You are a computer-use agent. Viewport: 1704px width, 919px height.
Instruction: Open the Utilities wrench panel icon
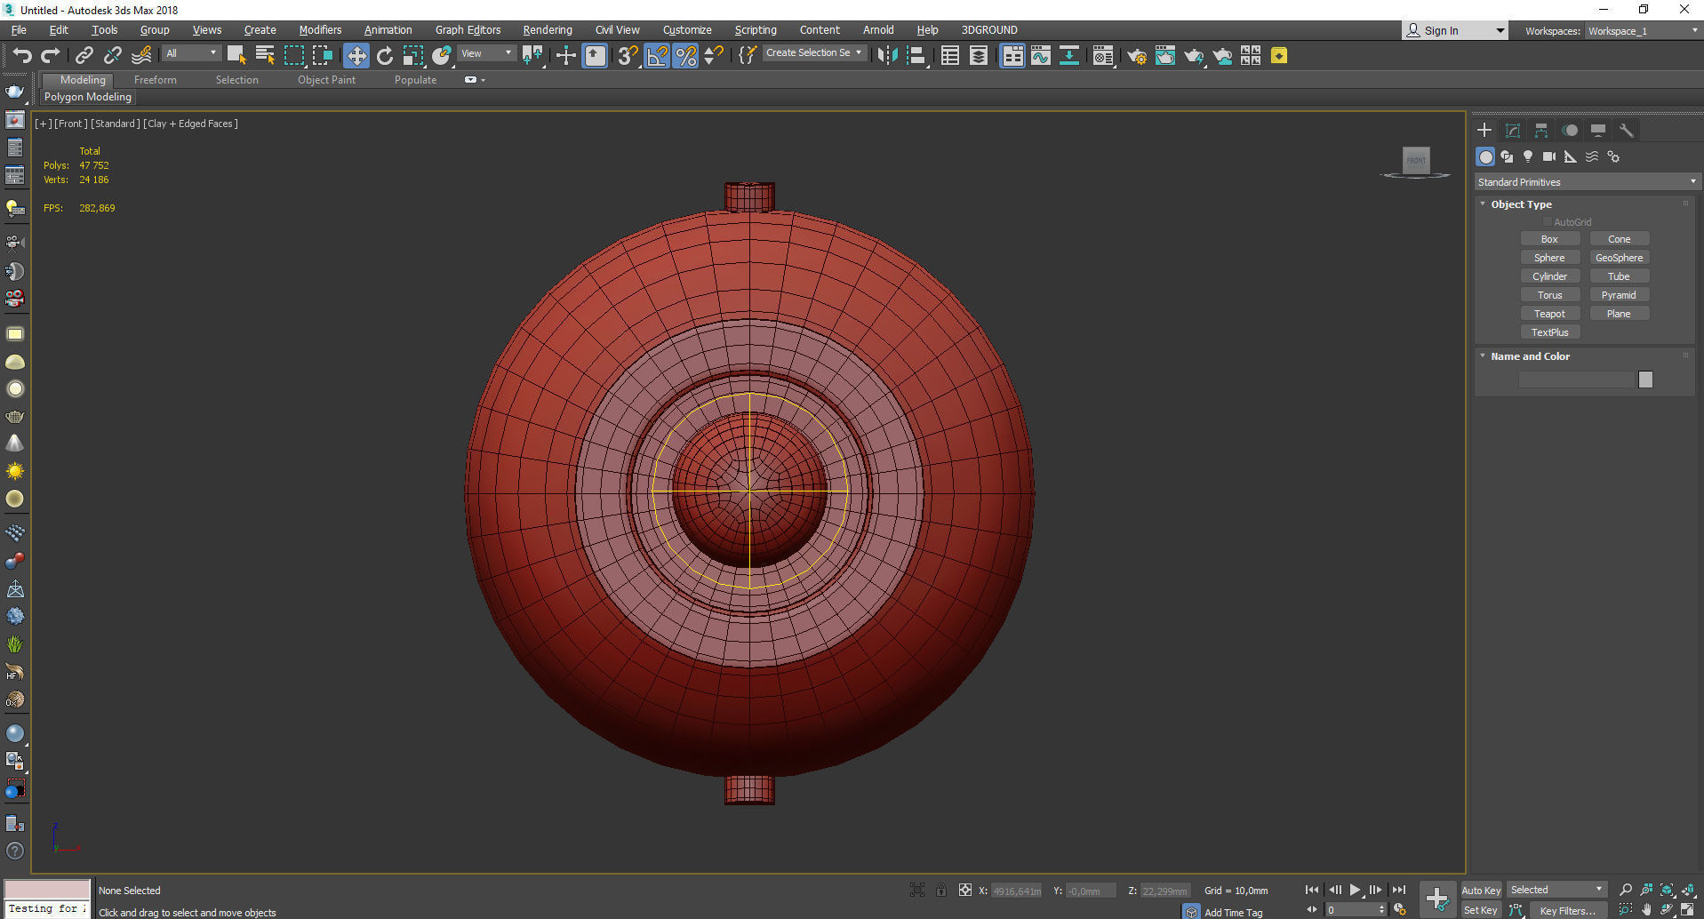point(1627,131)
